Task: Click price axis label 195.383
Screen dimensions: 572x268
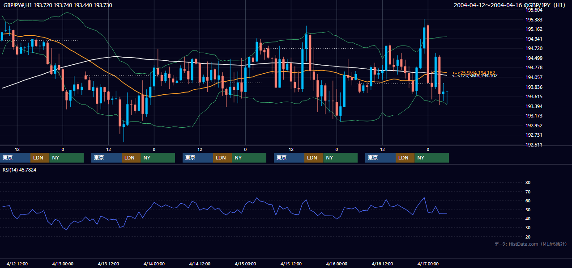Action: (x=534, y=20)
